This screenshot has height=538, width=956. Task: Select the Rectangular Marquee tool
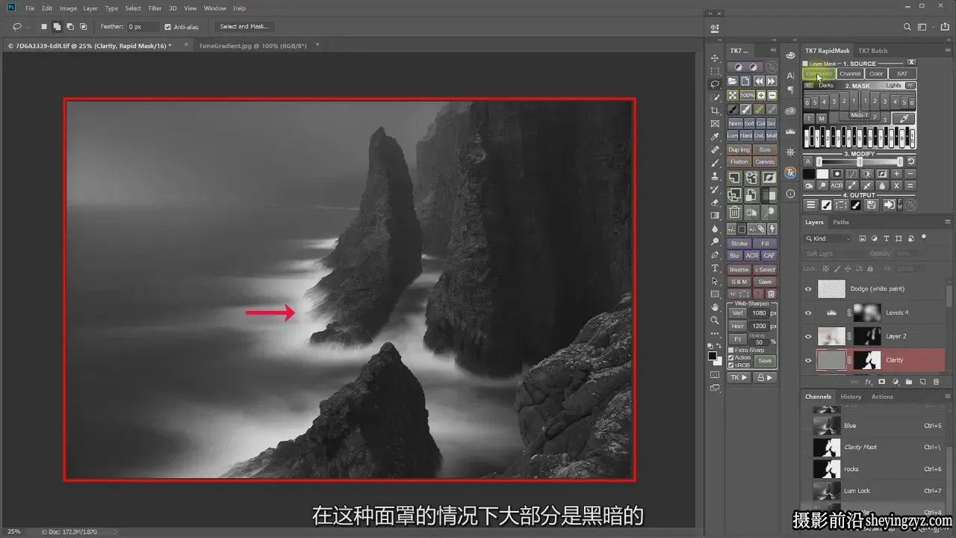(x=715, y=71)
